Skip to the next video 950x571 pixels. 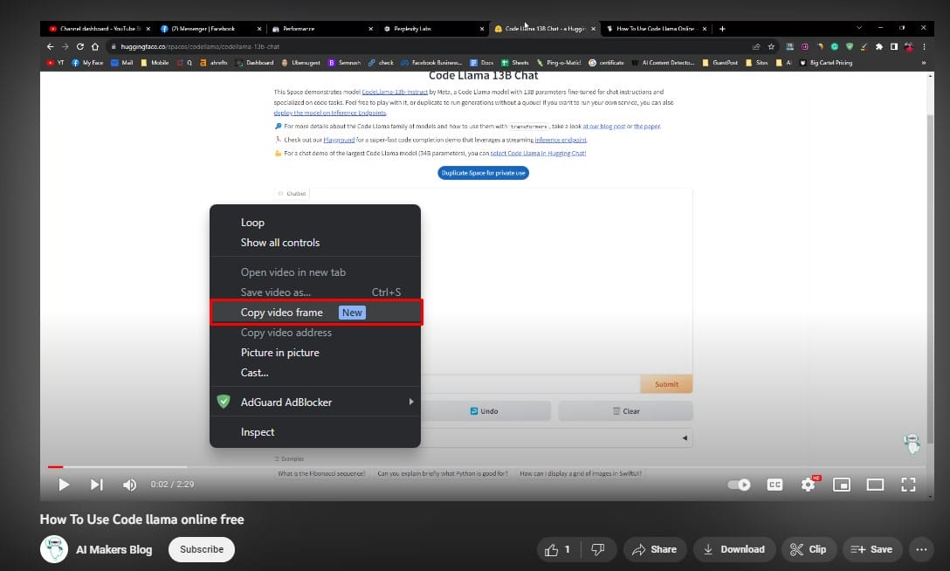pyautogui.click(x=96, y=485)
